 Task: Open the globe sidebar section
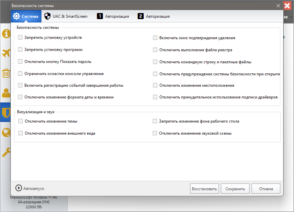(x=6, y=133)
